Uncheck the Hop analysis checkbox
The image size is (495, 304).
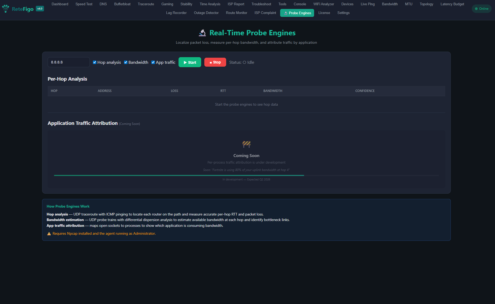[x=95, y=62]
